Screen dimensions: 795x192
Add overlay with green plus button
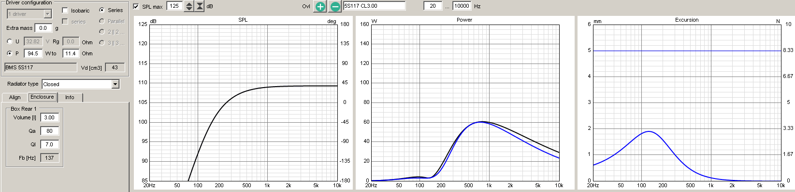pyautogui.click(x=320, y=6)
